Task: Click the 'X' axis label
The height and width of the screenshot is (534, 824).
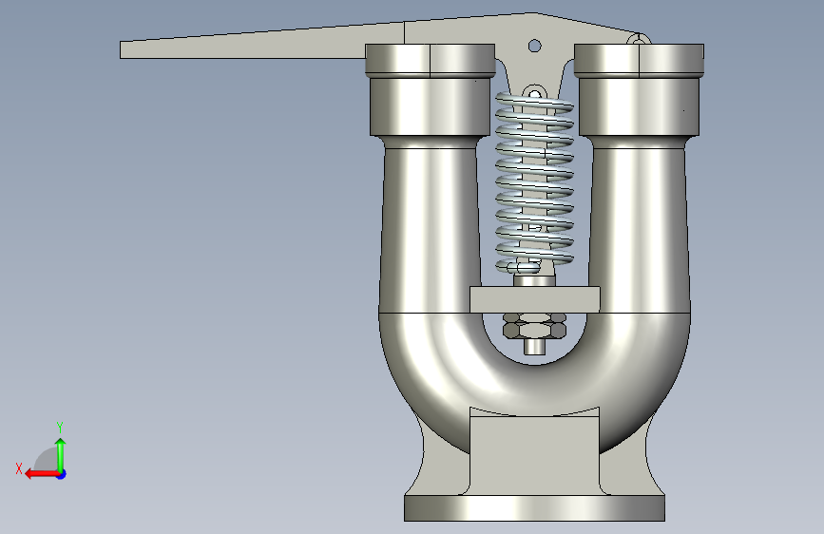Action: tap(19, 468)
